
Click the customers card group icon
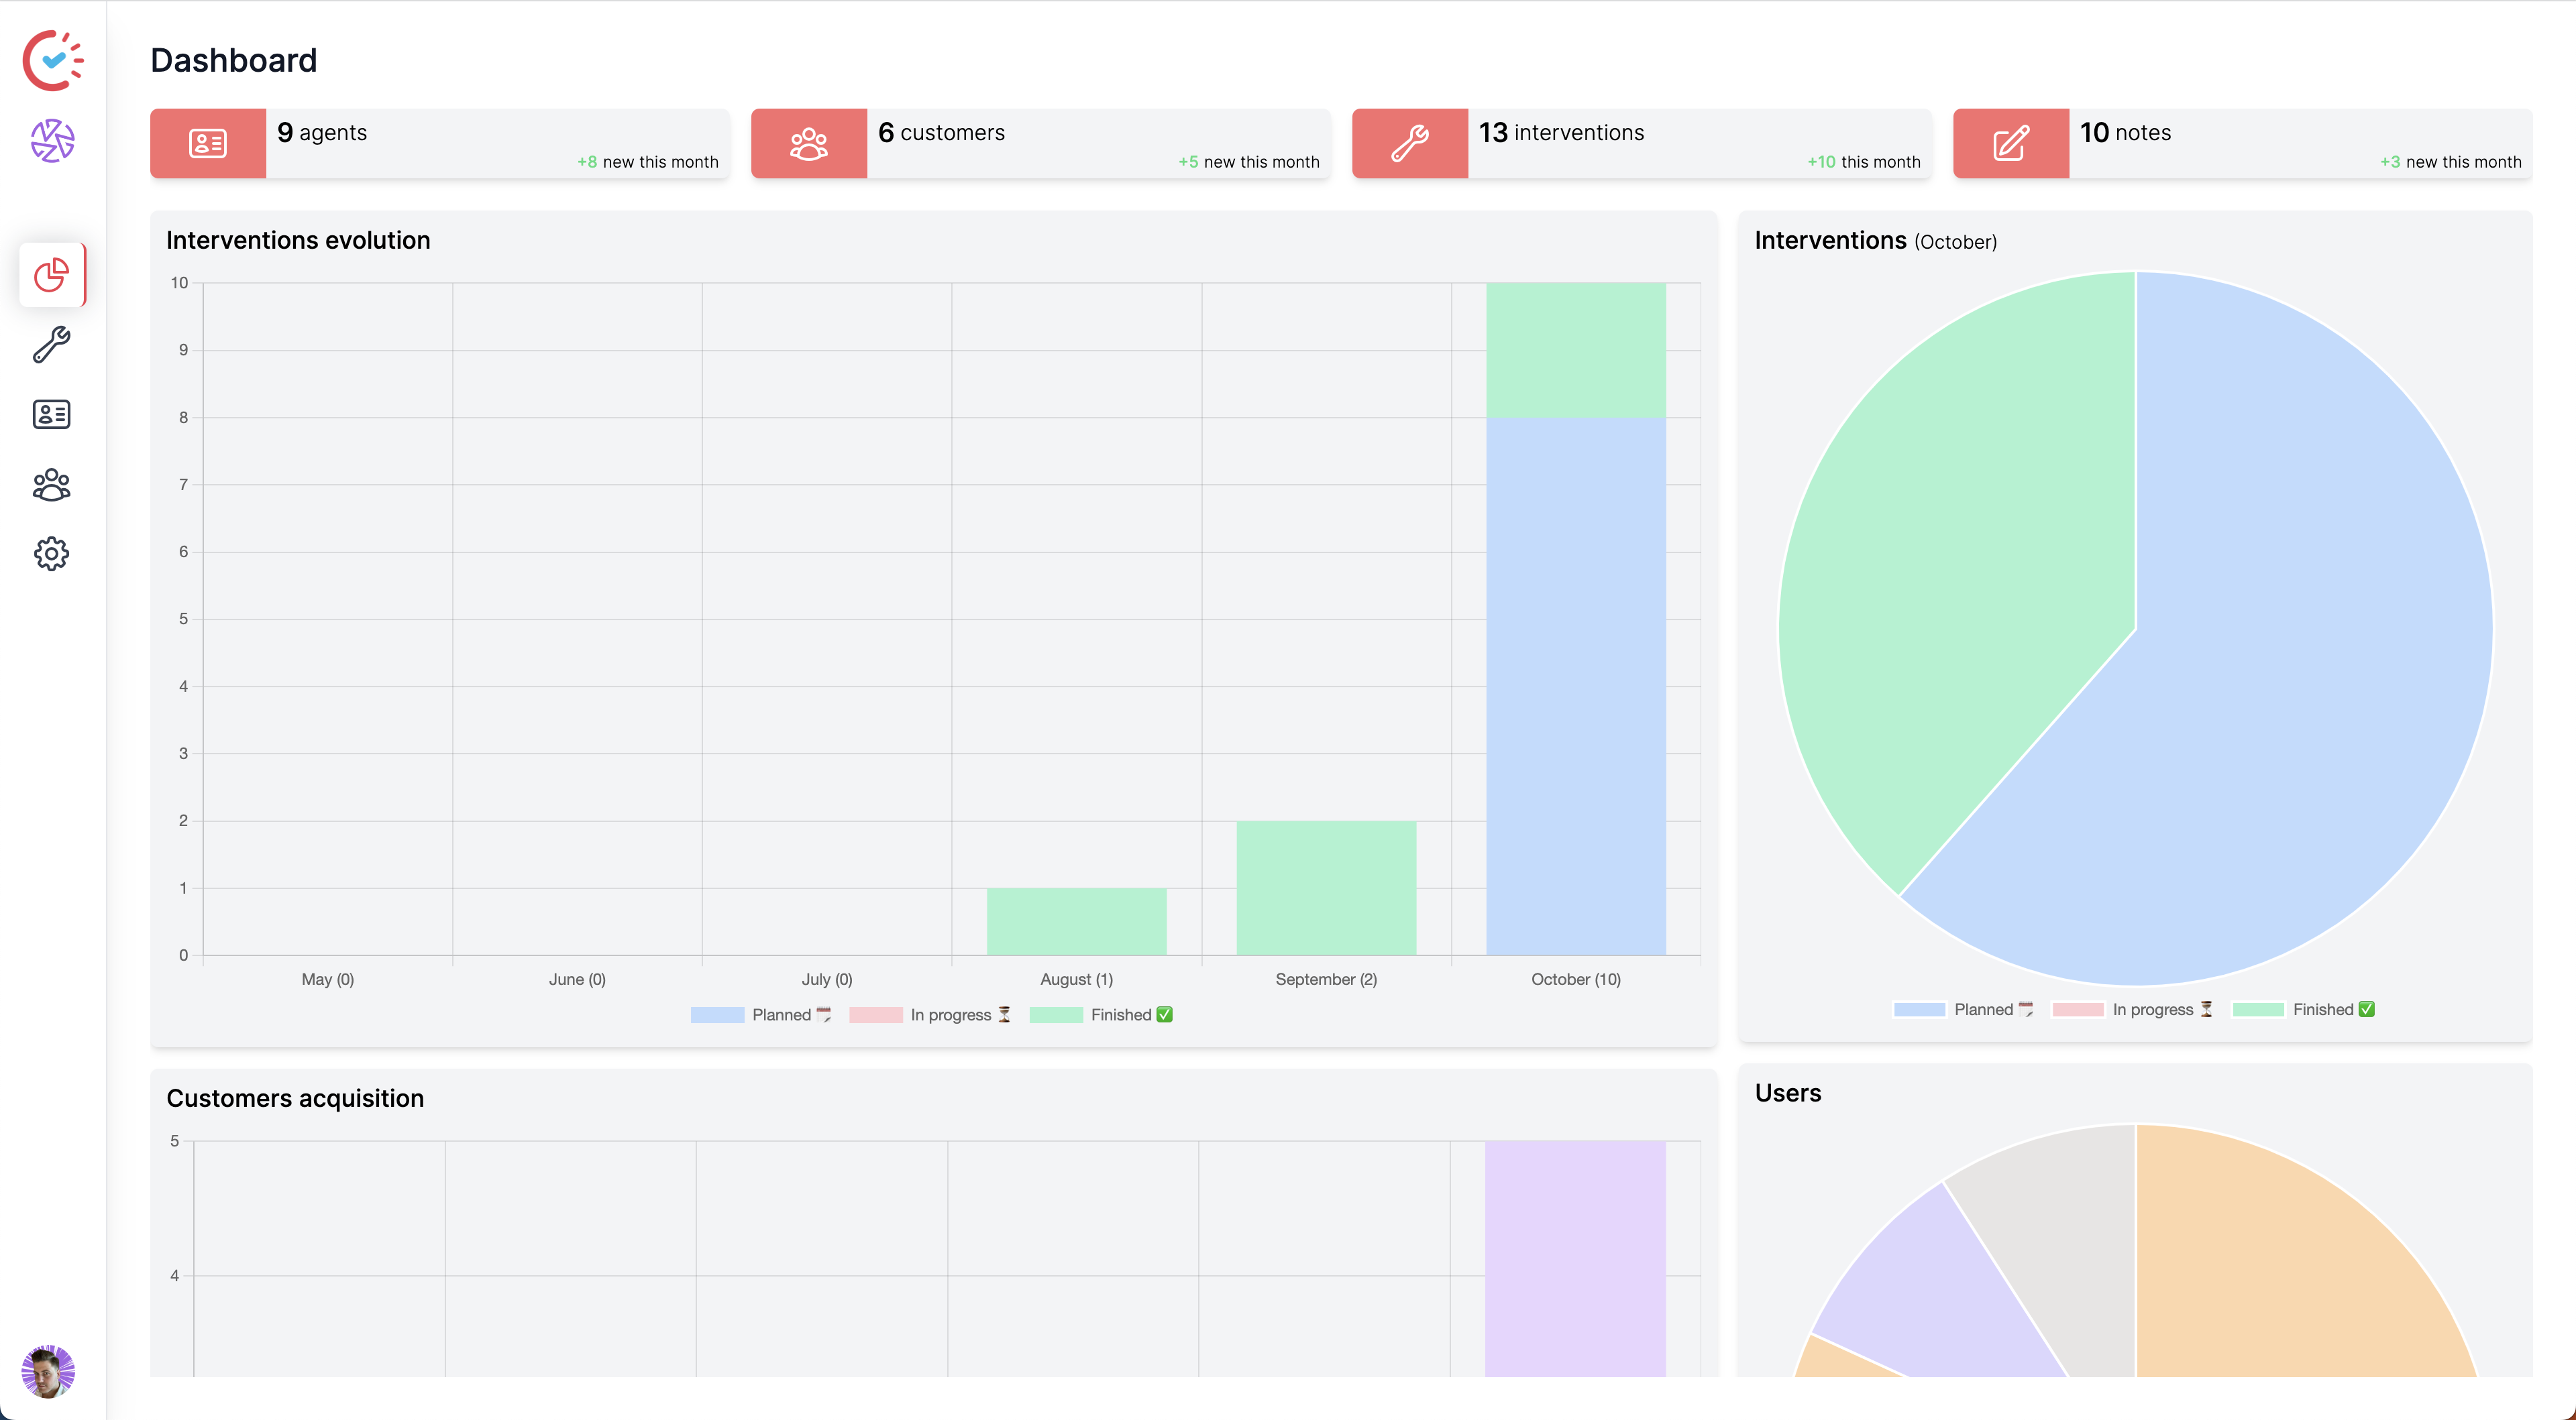(x=809, y=144)
